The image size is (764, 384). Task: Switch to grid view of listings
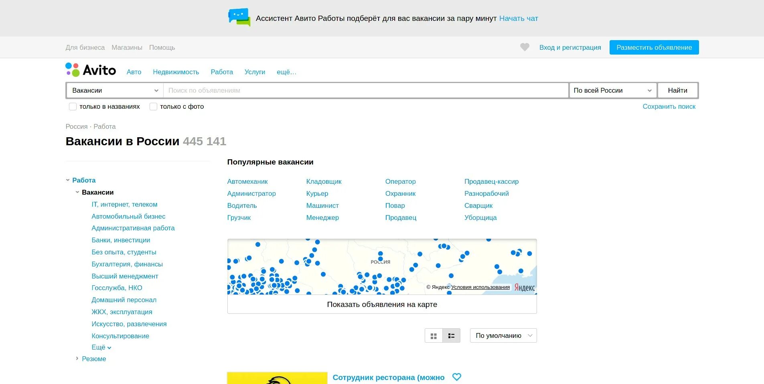(x=434, y=336)
